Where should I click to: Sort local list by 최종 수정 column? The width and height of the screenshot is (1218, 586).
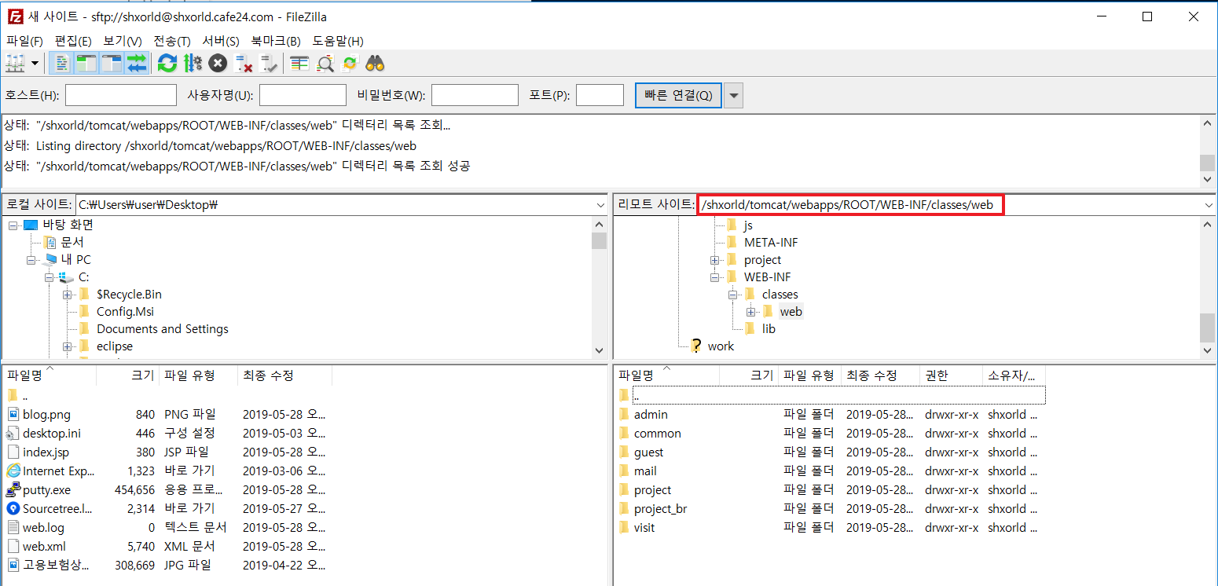(x=284, y=375)
